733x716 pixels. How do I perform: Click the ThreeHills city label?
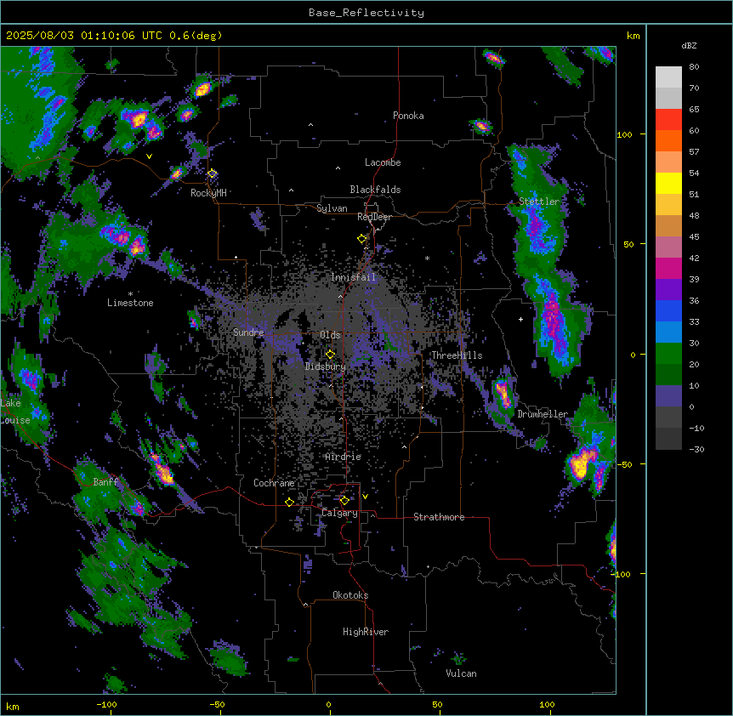[457, 355]
